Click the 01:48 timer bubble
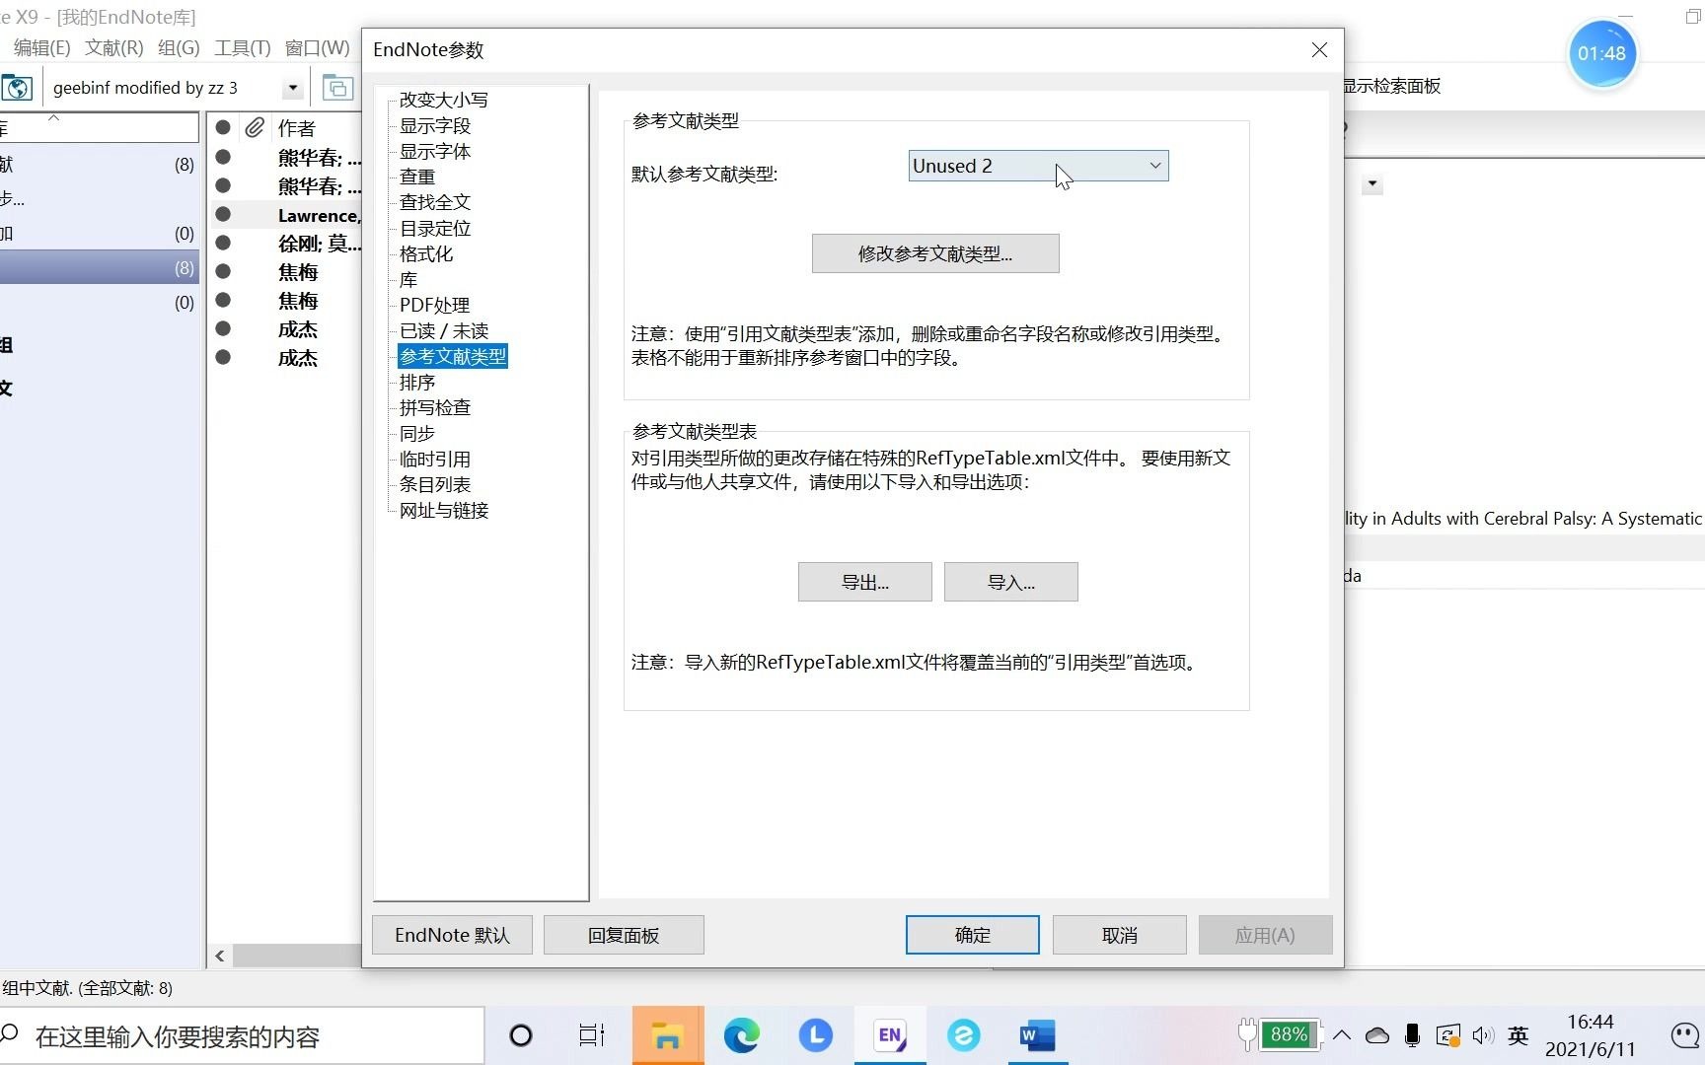 [1601, 53]
